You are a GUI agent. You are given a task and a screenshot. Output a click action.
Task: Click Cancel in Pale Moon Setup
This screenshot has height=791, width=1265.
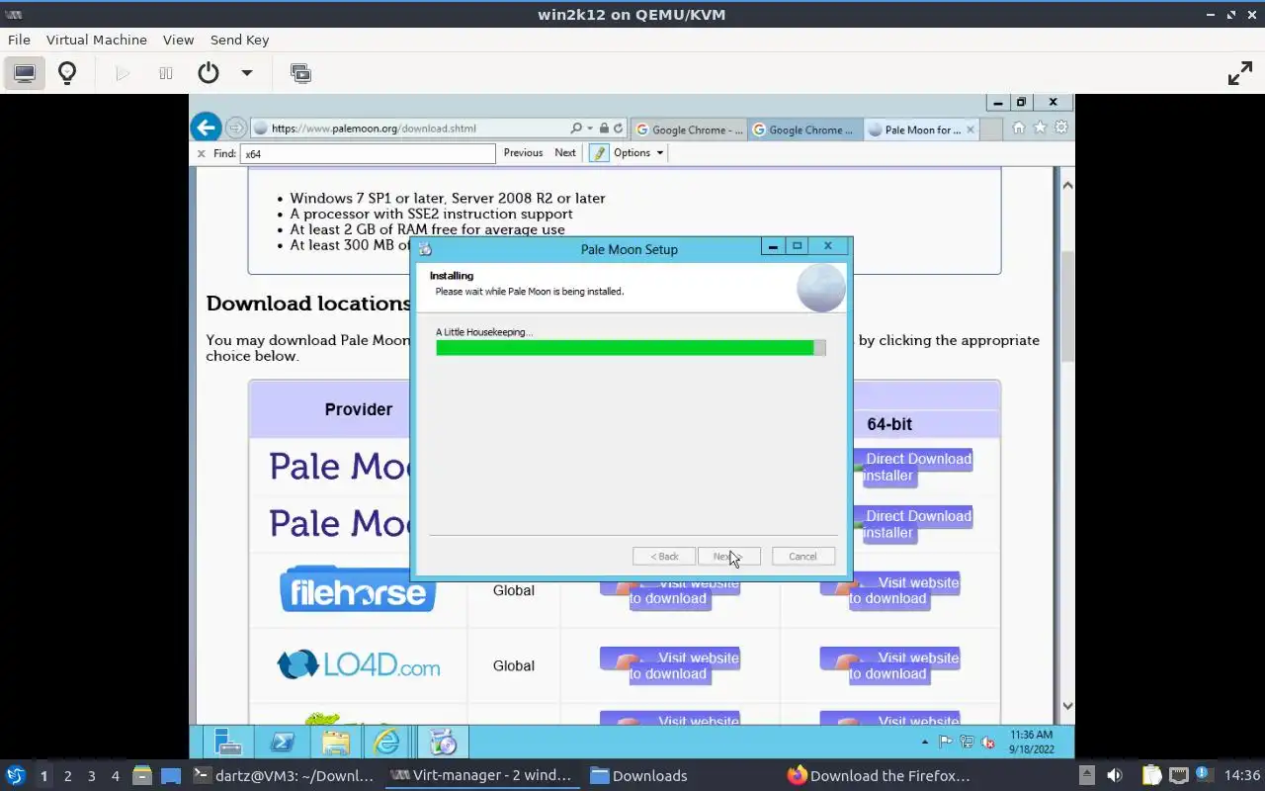pyautogui.click(x=802, y=557)
